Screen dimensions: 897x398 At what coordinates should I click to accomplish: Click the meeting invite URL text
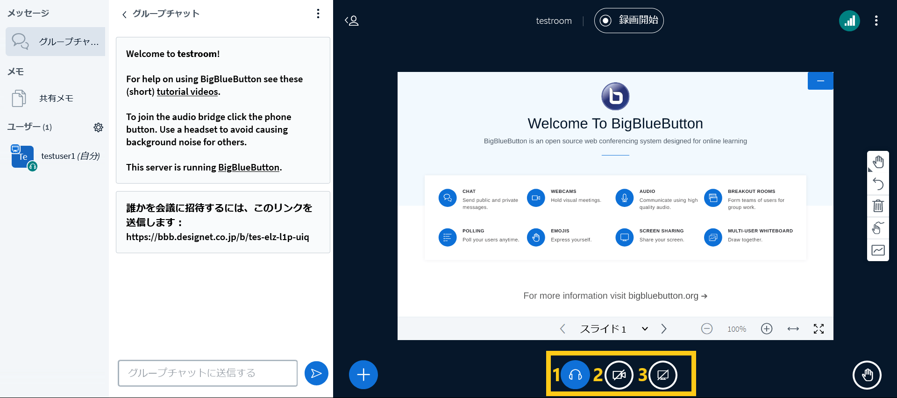tap(218, 237)
